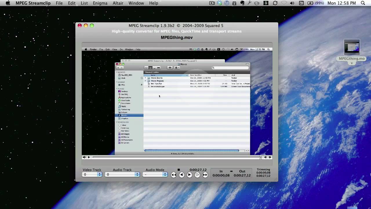Screen dimensions: 371x209
Task: Click the Evernote elephant menu bar icon
Action: tap(242, 3)
